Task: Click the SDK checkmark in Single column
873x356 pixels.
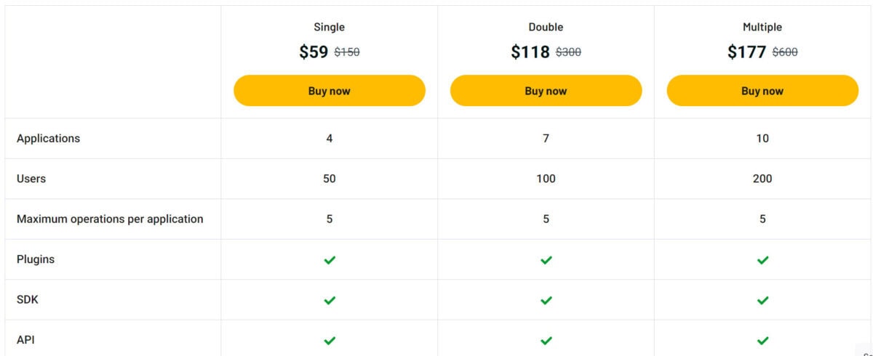Action: (x=330, y=300)
